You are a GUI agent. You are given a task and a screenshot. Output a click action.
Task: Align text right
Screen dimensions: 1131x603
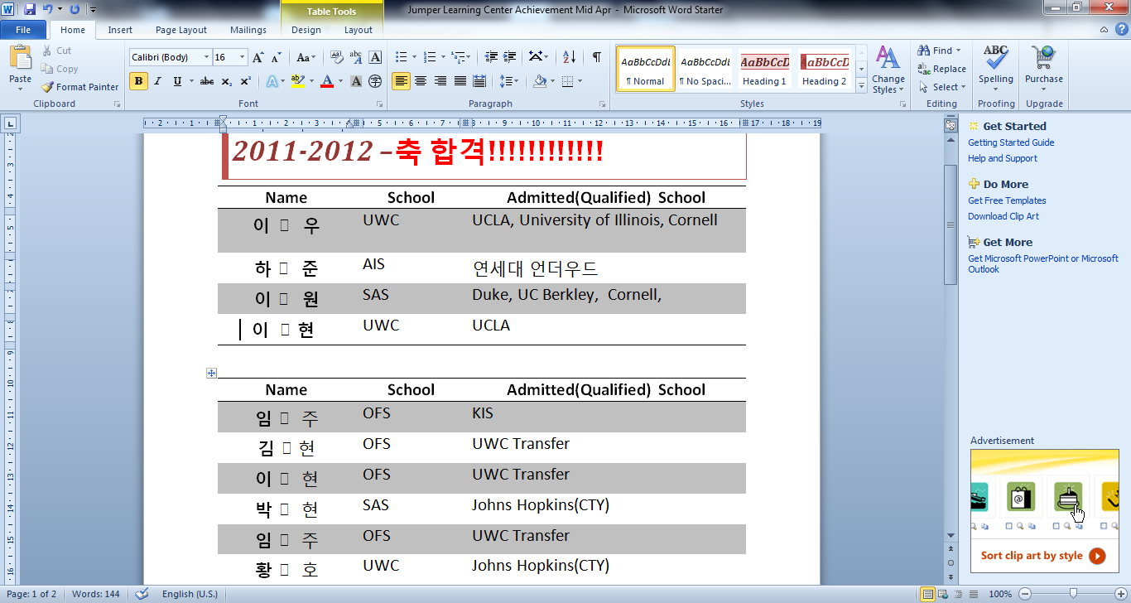[x=440, y=81]
